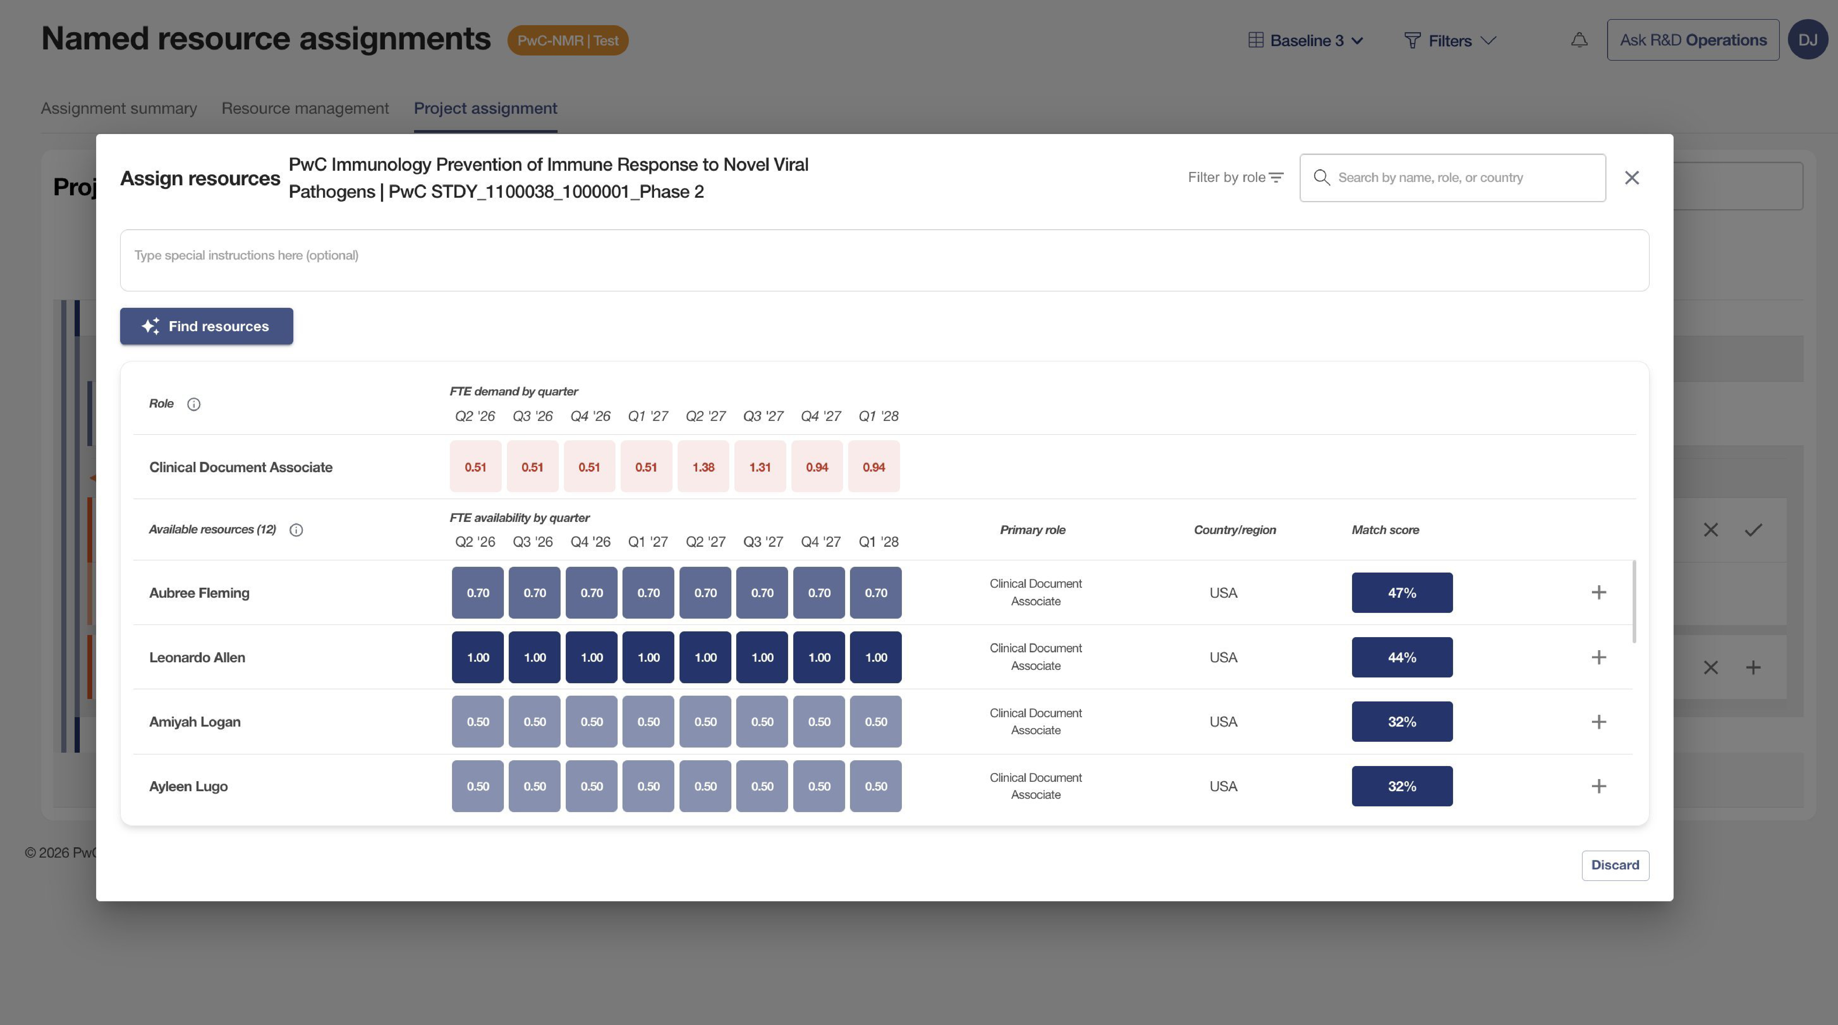Click the Primary role column header

click(1032, 530)
